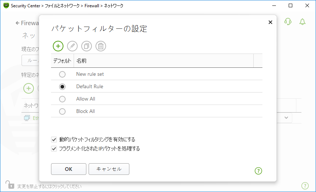Click the copy rule set icon
Image resolution: width=316 pixels, height=192 pixels.
point(86,46)
